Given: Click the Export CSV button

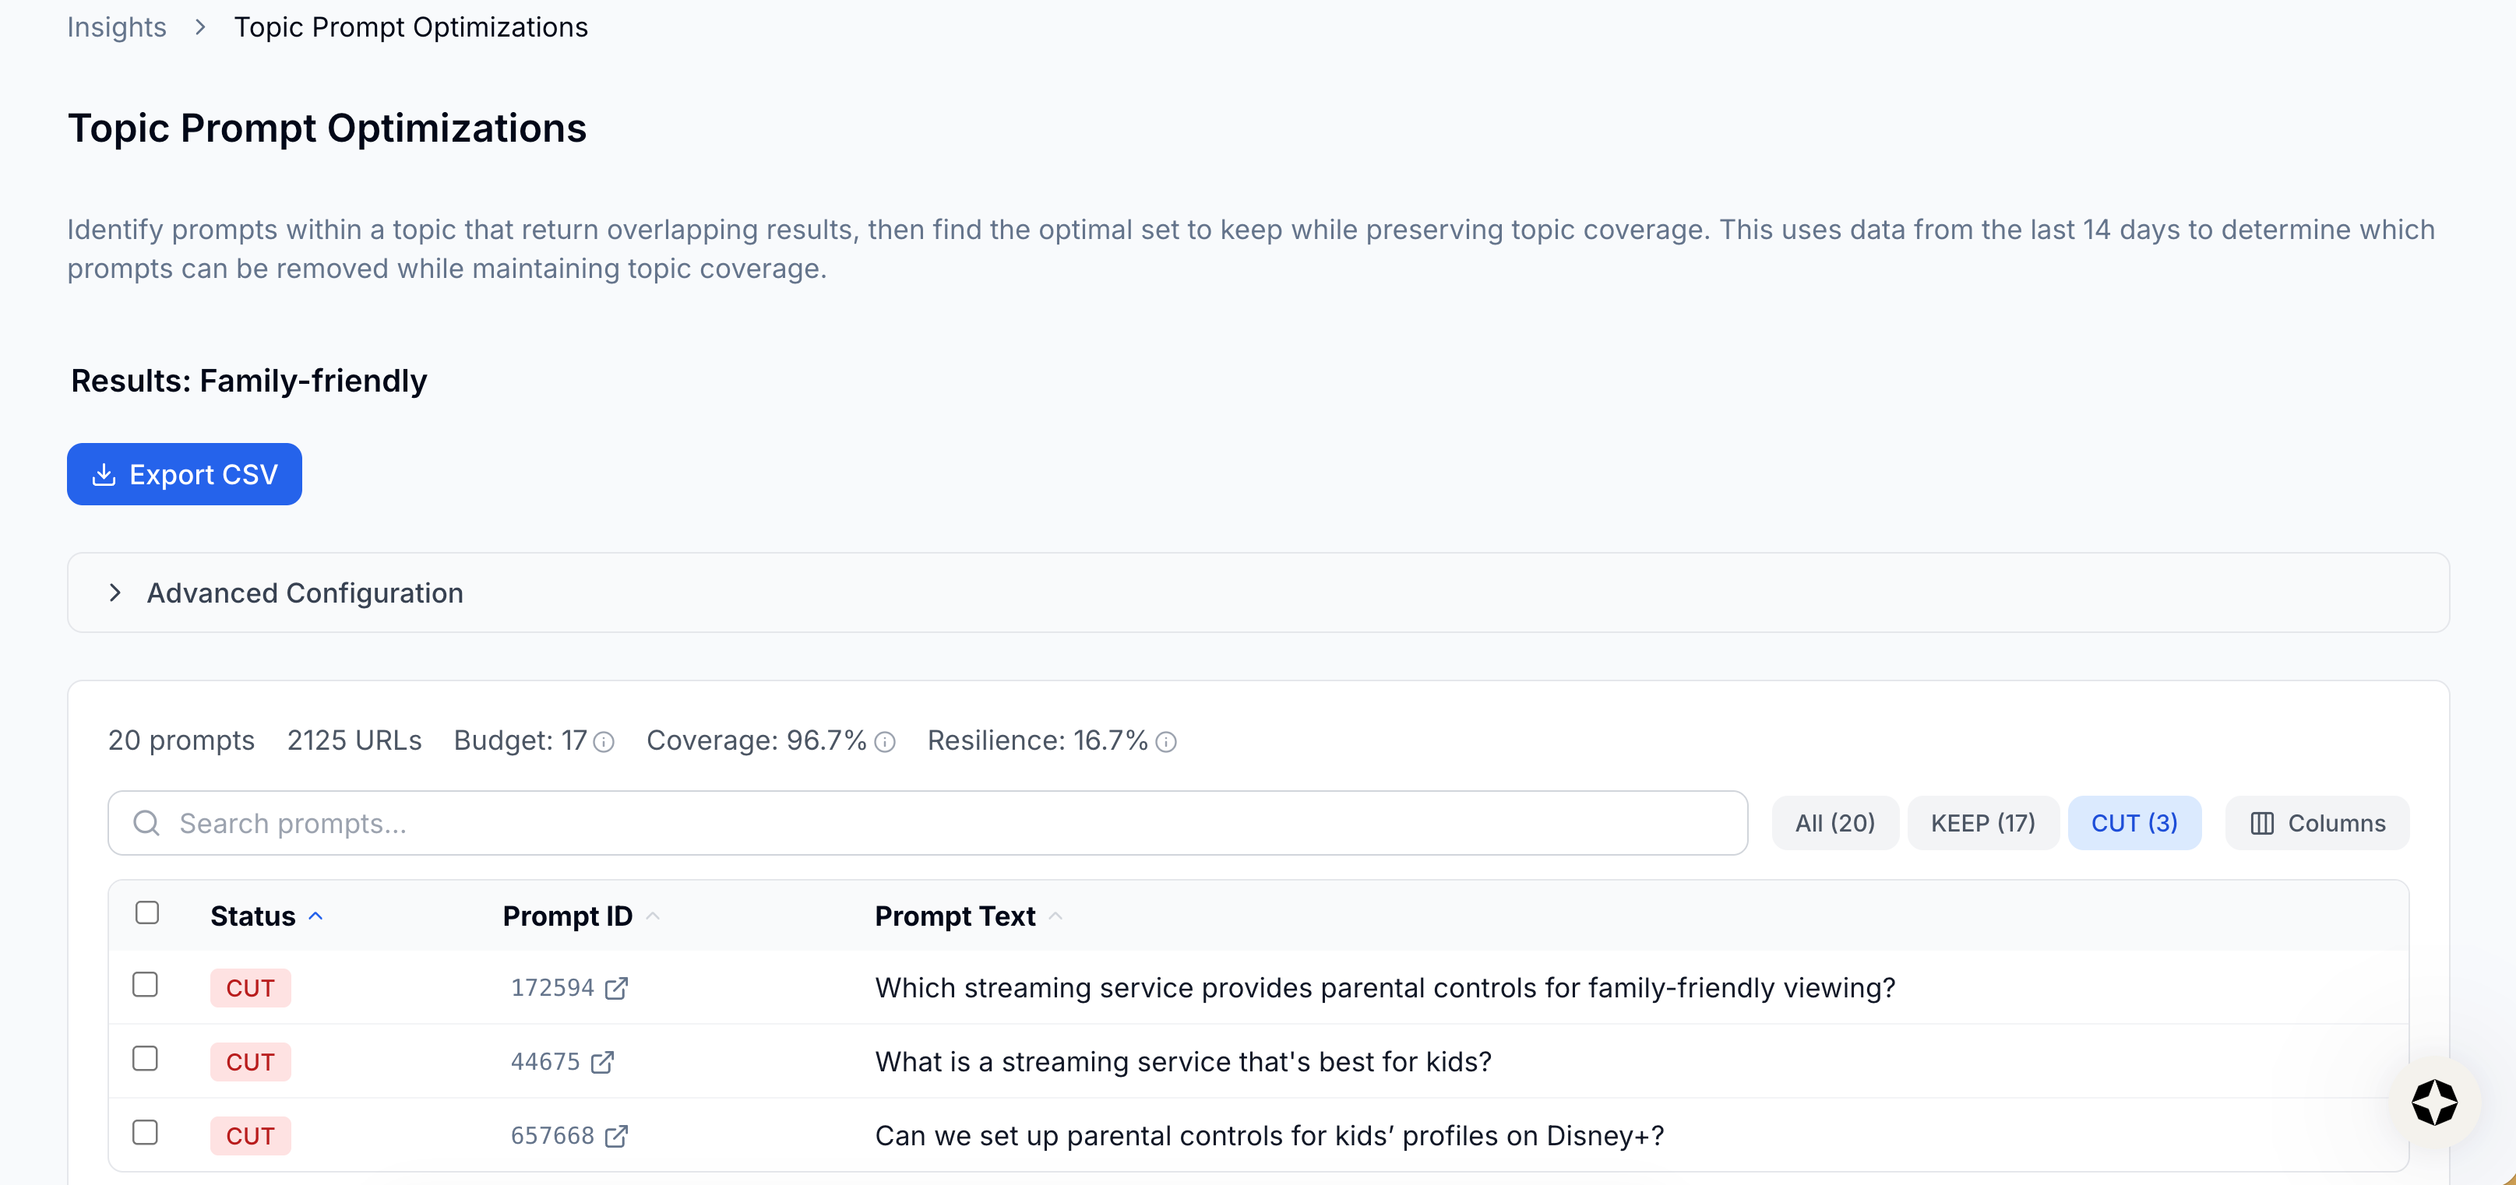Looking at the screenshot, I should (x=185, y=474).
